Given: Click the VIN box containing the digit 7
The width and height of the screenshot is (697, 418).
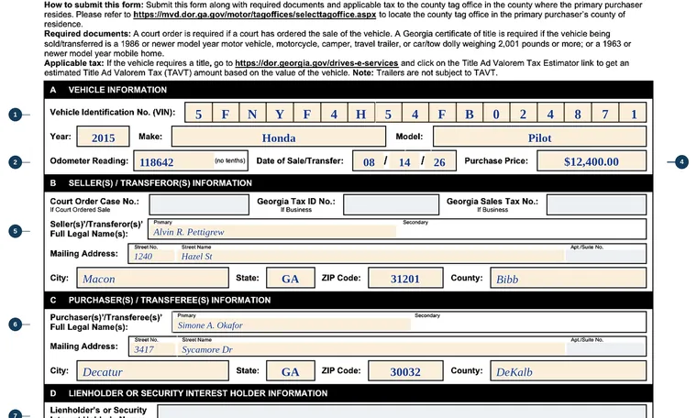Looking at the screenshot, I should pos(605,114).
